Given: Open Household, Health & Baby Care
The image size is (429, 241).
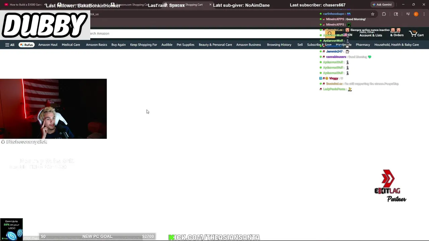Looking at the screenshot, I should pyautogui.click(x=396, y=45).
